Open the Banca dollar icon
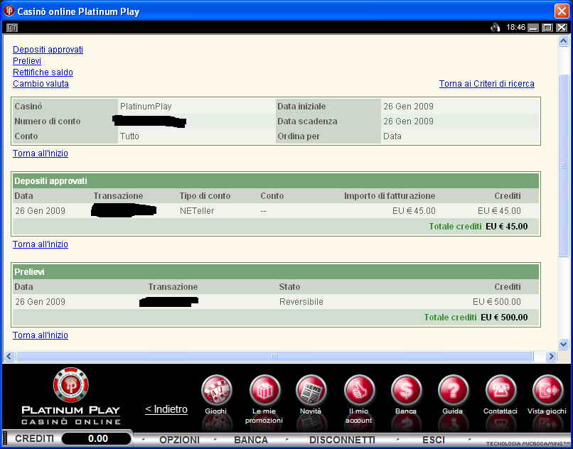This screenshot has width=573, height=449. pos(406,391)
